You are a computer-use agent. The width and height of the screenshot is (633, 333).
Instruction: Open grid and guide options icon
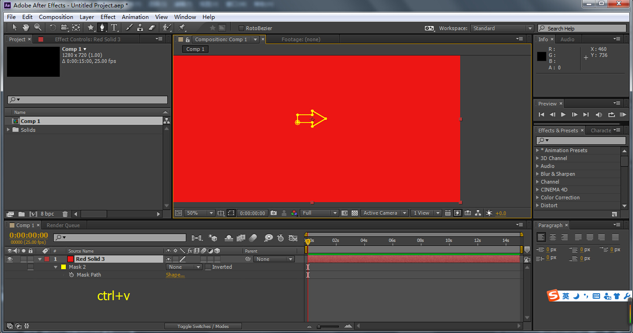(x=221, y=213)
